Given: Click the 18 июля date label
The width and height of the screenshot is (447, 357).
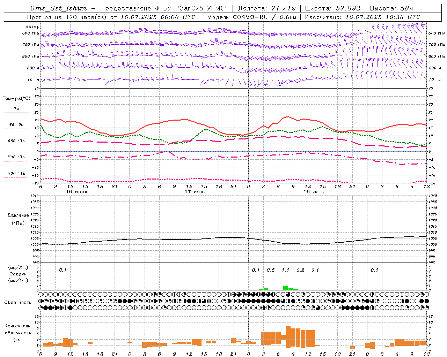Looking at the screenshot, I should point(314,192).
